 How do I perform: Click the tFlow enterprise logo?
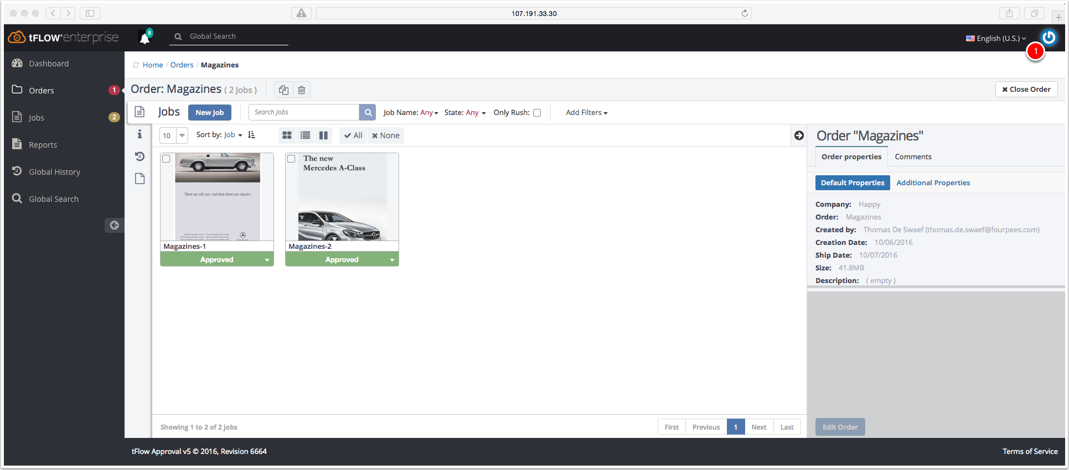coord(63,37)
